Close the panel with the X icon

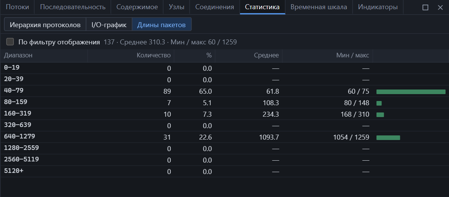440,7
